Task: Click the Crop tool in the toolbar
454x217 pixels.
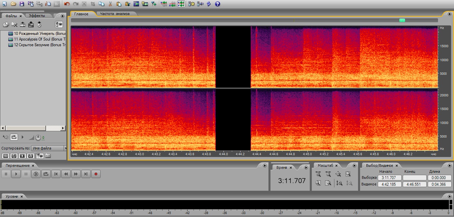Action: click(x=93, y=4)
